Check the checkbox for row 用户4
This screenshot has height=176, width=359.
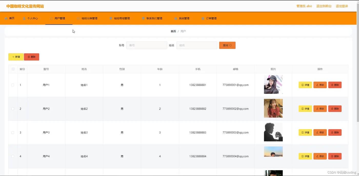(13, 156)
